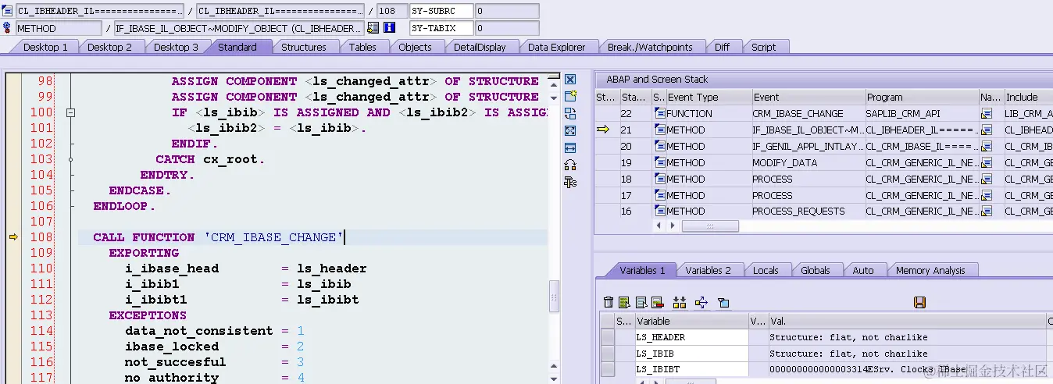Open the Tables tab
This screenshot has width=1053, height=384.
(x=362, y=47)
